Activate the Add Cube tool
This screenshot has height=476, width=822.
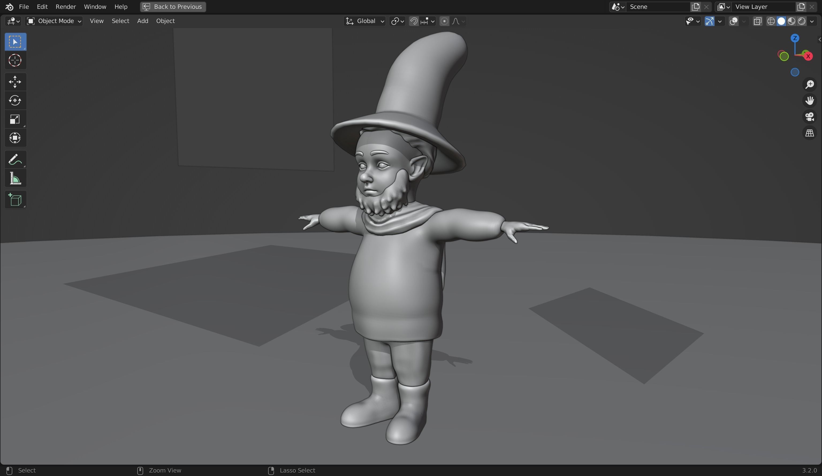tap(15, 200)
